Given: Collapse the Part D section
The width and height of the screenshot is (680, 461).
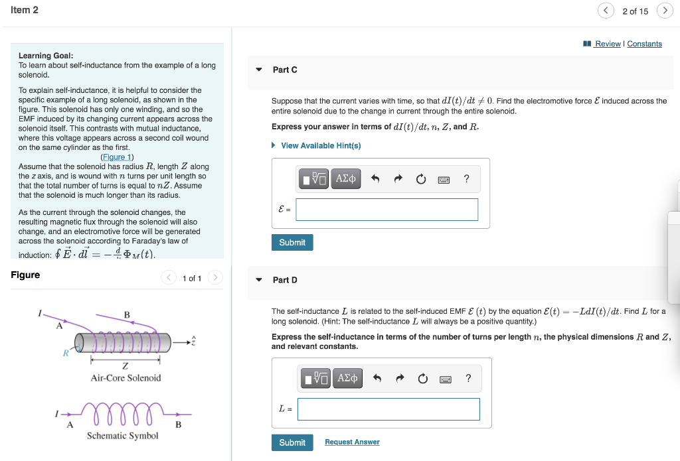Looking at the screenshot, I should [x=258, y=280].
